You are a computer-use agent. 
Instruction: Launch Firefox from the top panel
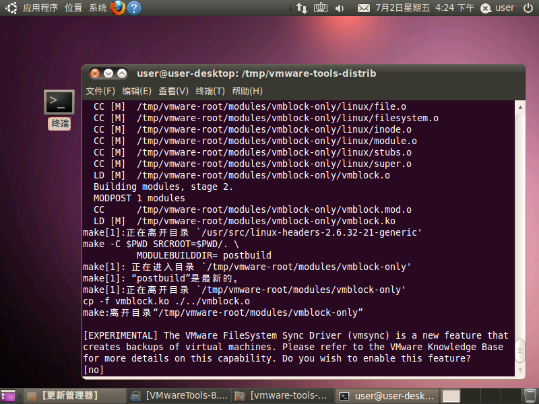tap(118, 8)
